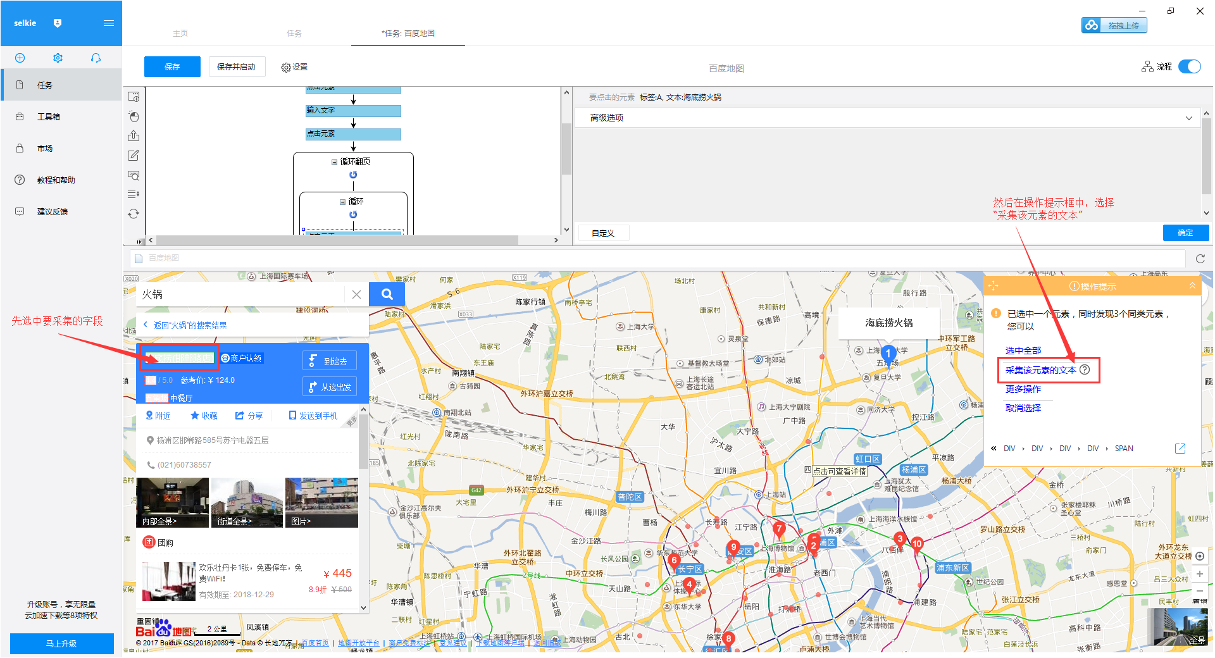Open the 图片 thumbnail

coord(321,502)
